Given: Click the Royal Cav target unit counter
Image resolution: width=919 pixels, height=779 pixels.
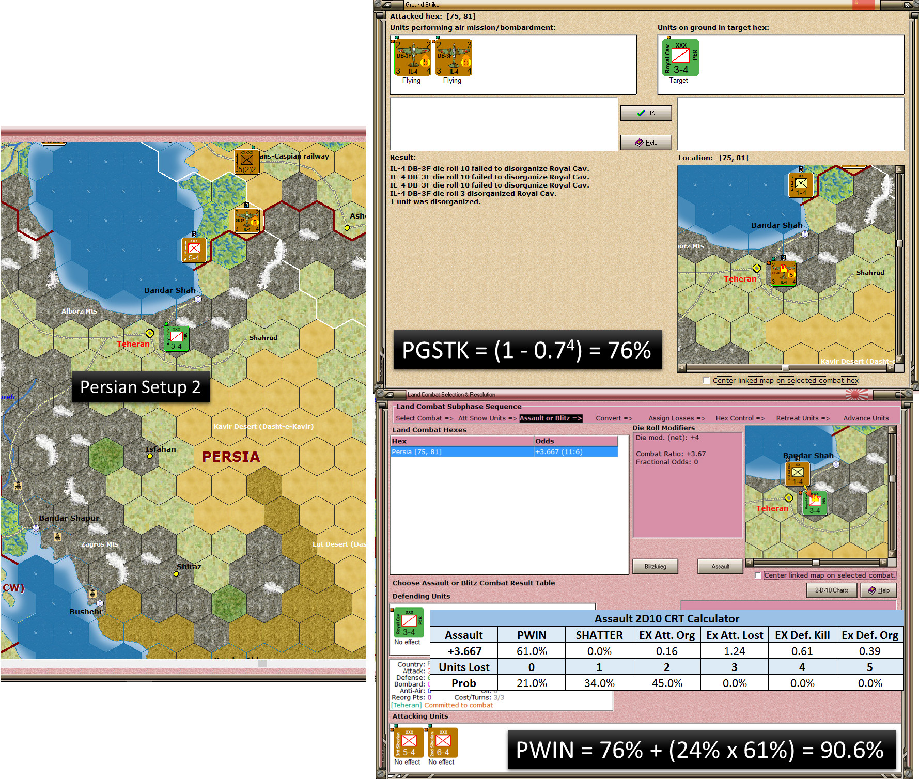Looking at the screenshot, I should (681, 57).
